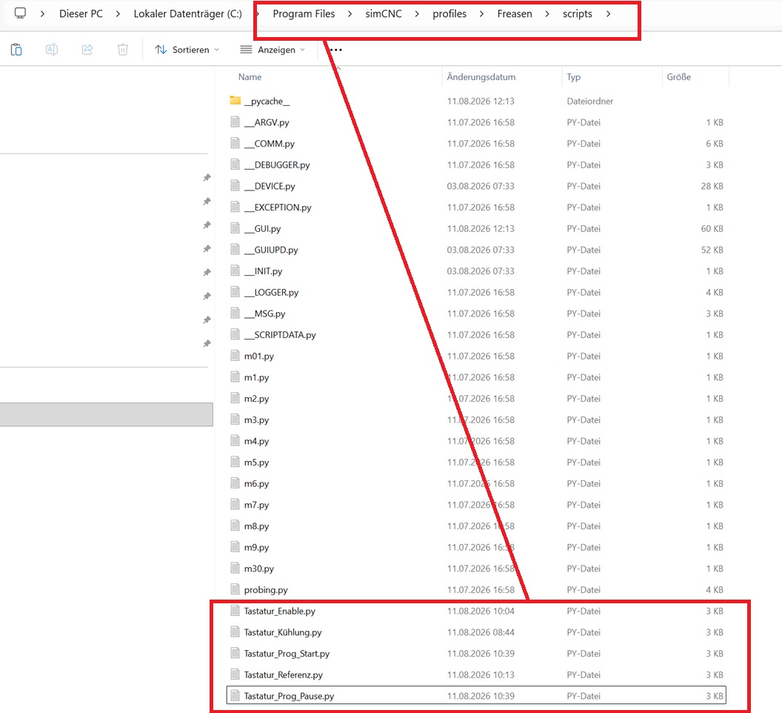Screen dimensions: 782x713
Task: Click the file icon of __ARGV.py
Action: 235,122
